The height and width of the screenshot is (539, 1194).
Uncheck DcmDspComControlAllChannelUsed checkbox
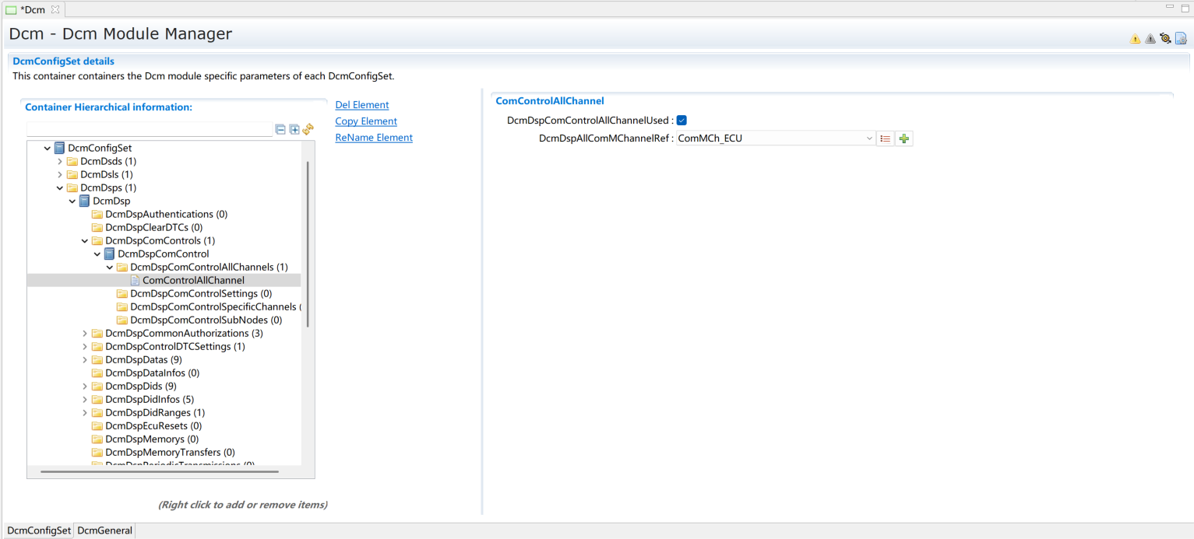[682, 121]
